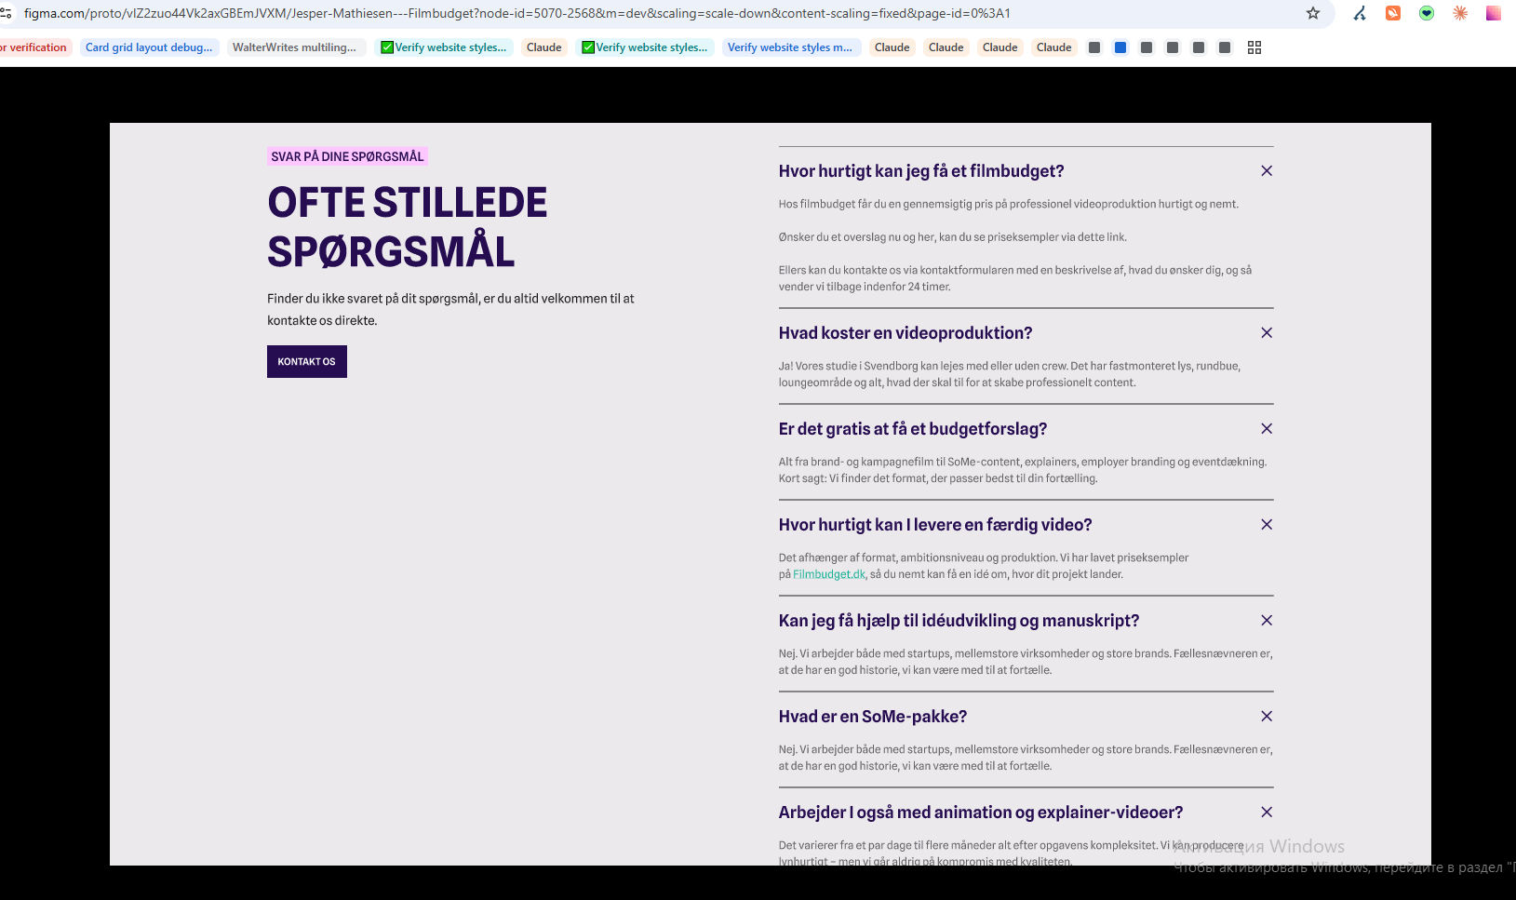1516x900 pixels.
Task: Open the pink gradient profile icon
Action: coord(1494,13)
